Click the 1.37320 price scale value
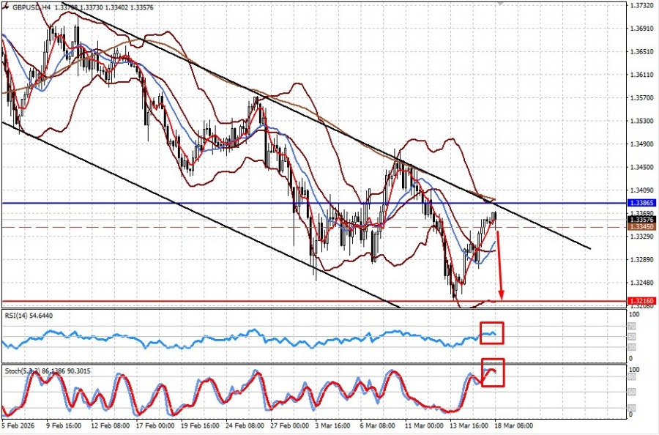The height and width of the screenshot is (435, 659). (643, 5)
